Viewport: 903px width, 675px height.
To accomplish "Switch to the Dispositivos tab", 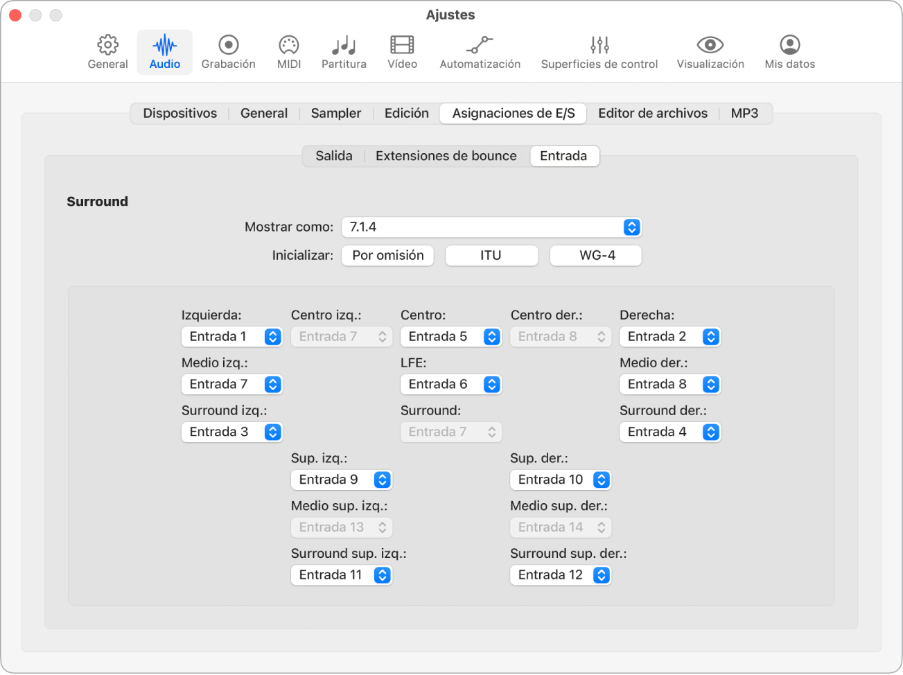I will tap(180, 114).
